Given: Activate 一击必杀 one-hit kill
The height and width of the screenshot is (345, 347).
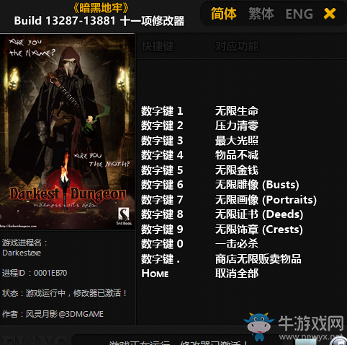Looking at the screenshot, I should point(237,244).
